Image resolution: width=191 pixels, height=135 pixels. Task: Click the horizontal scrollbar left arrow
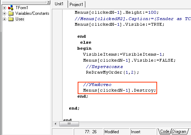pyautogui.click(x=55, y=124)
